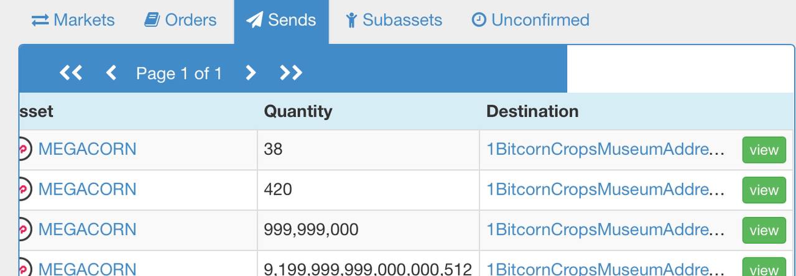Screen dimensions: 796x276
Task: Click MEGACORN asset icon in 999,999,000 row
Action: 25,229
